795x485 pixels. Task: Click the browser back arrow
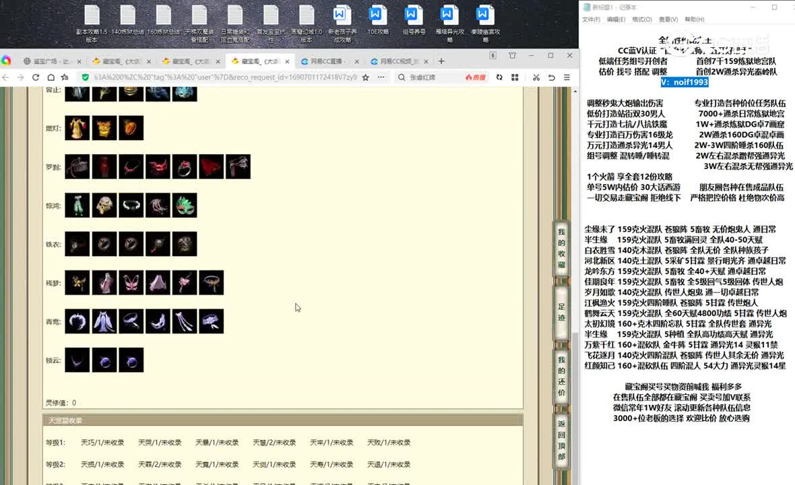click(5, 77)
